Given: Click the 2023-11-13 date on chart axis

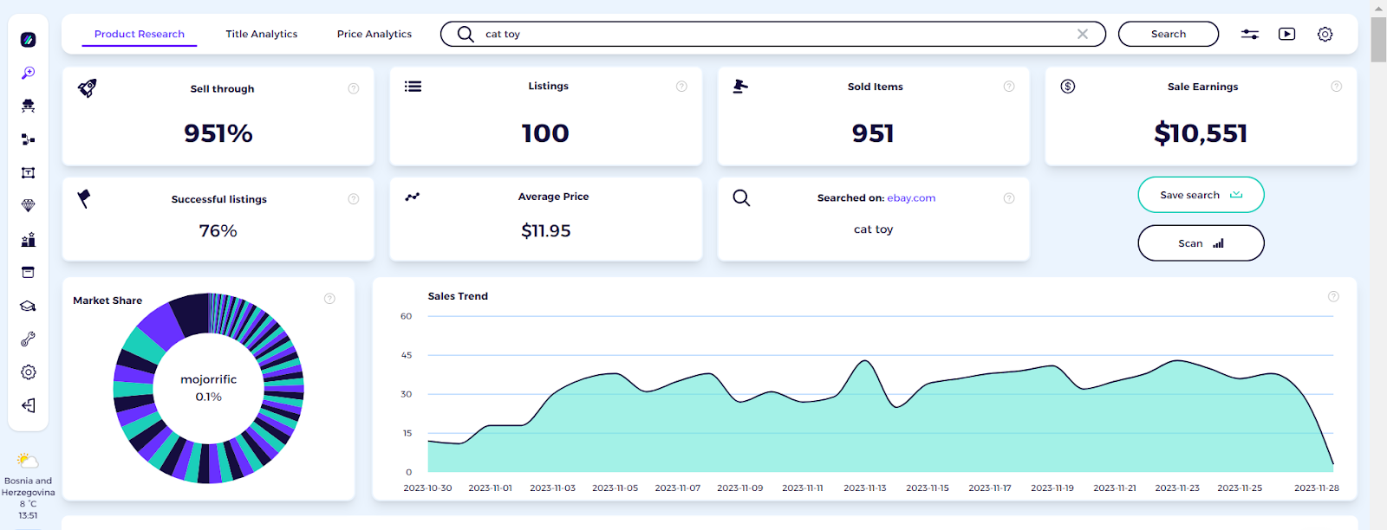Looking at the screenshot, I should [x=865, y=488].
